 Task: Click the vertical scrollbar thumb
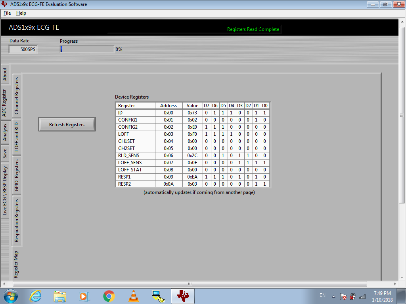point(402,115)
